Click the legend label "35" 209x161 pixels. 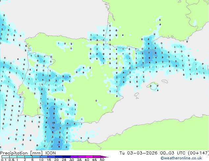click(79, 160)
